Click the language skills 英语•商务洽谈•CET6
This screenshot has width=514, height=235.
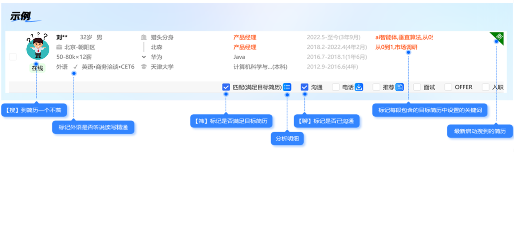tap(108, 67)
